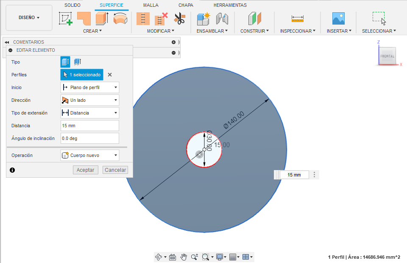Viewport: 407px width, 263px height.
Task: Click the Joint assembly icon
Action: click(222, 18)
